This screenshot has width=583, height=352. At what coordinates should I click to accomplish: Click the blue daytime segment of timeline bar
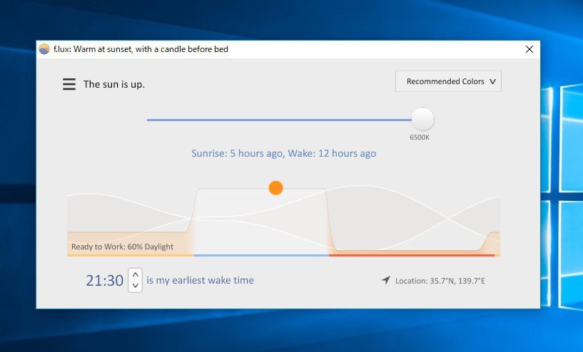[261, 256]
